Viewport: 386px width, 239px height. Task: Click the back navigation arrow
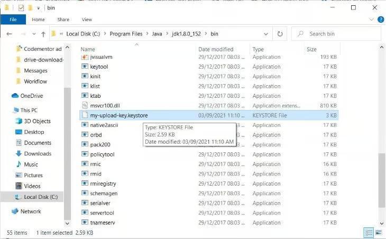10,34
